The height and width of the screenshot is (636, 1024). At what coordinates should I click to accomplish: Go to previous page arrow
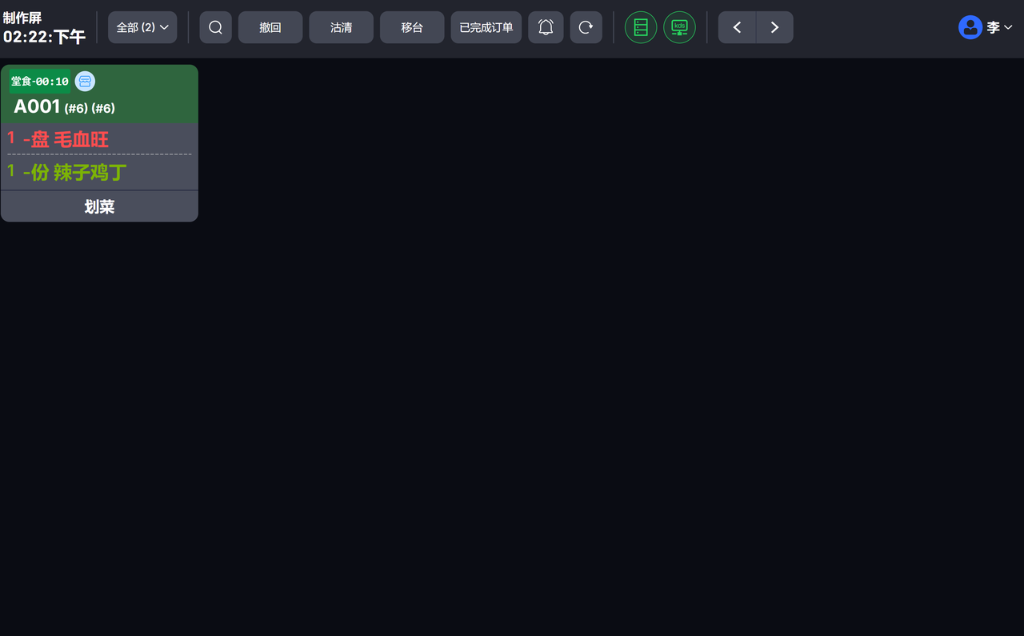point(737,27)
